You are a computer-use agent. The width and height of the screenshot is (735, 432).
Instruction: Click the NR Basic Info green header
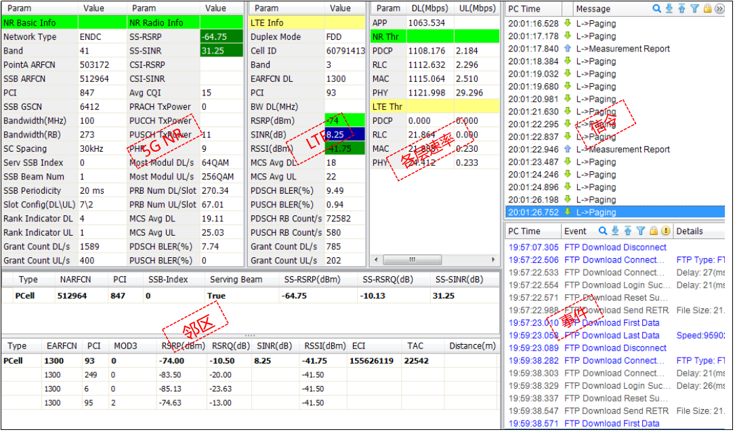tap(40, 22)
